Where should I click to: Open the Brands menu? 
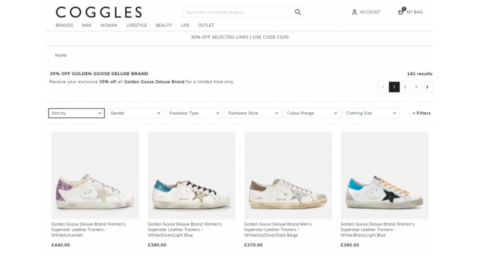click(64, 25)
